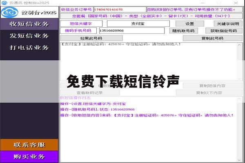
Task: Click 复制此号码 button
Action: point(212,38)
